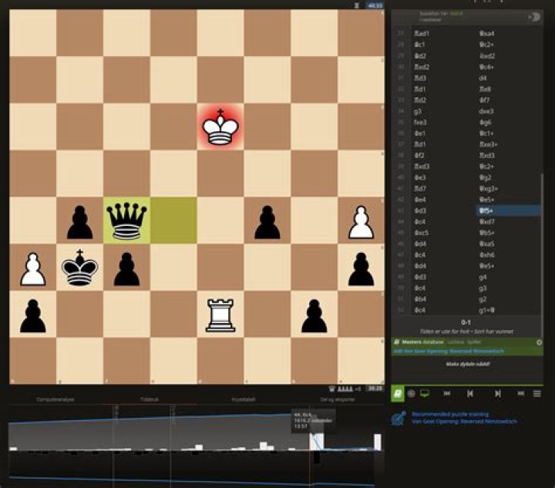
Task: Click the white king in check on e6
Action: tap(220, 126)
